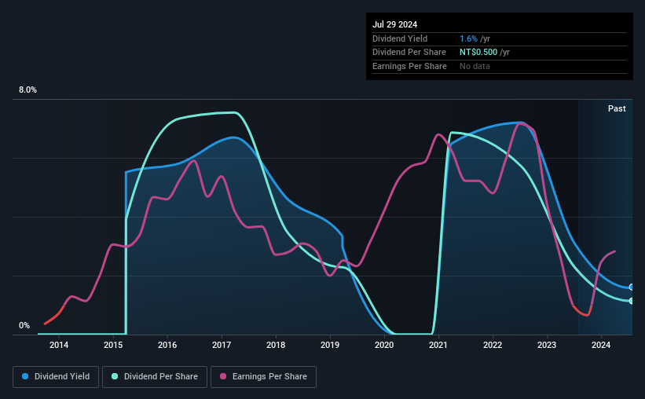
Task: Click the No data earnings value
Action: 475,66
